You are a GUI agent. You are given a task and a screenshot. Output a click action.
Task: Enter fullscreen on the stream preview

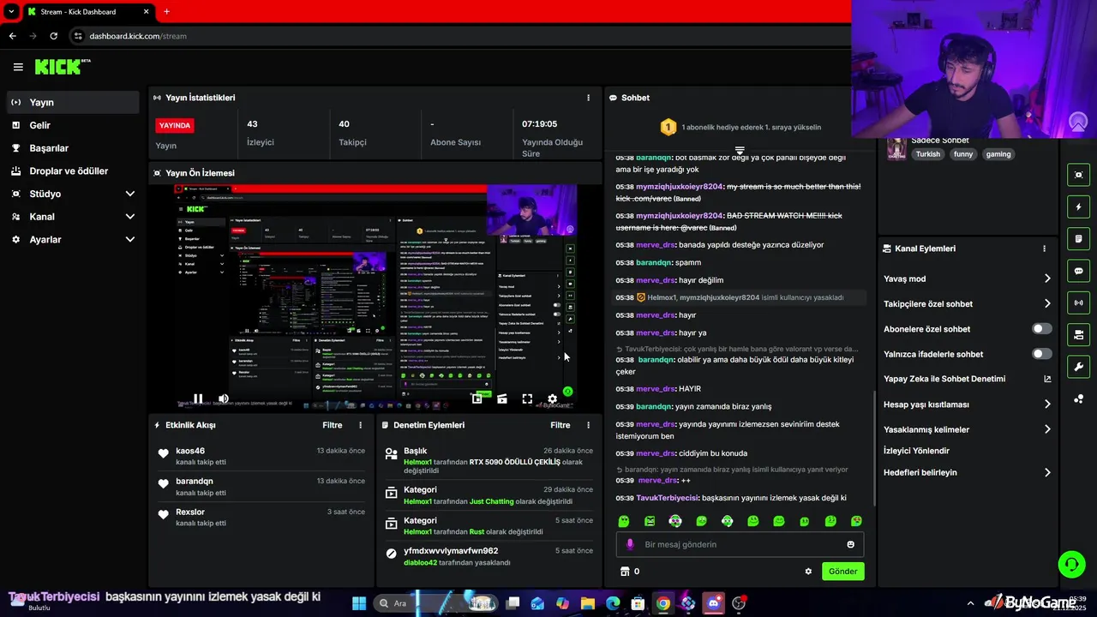click(527, 398)
